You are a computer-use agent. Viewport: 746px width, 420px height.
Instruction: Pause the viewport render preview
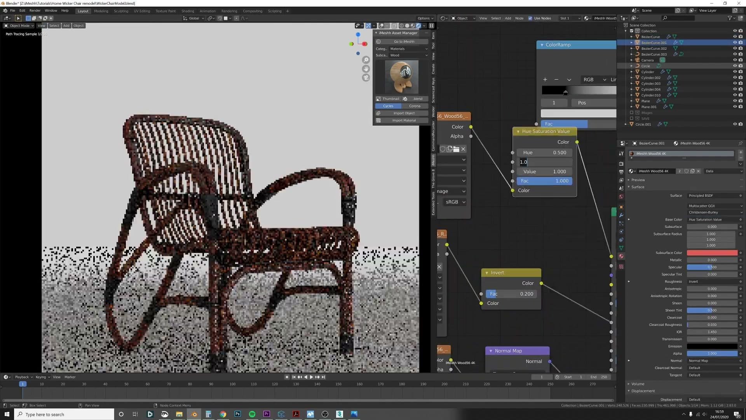431,26
